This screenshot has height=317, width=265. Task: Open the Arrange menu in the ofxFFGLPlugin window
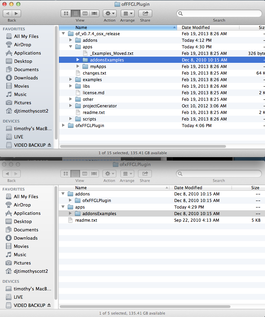(x=127, y=174)
